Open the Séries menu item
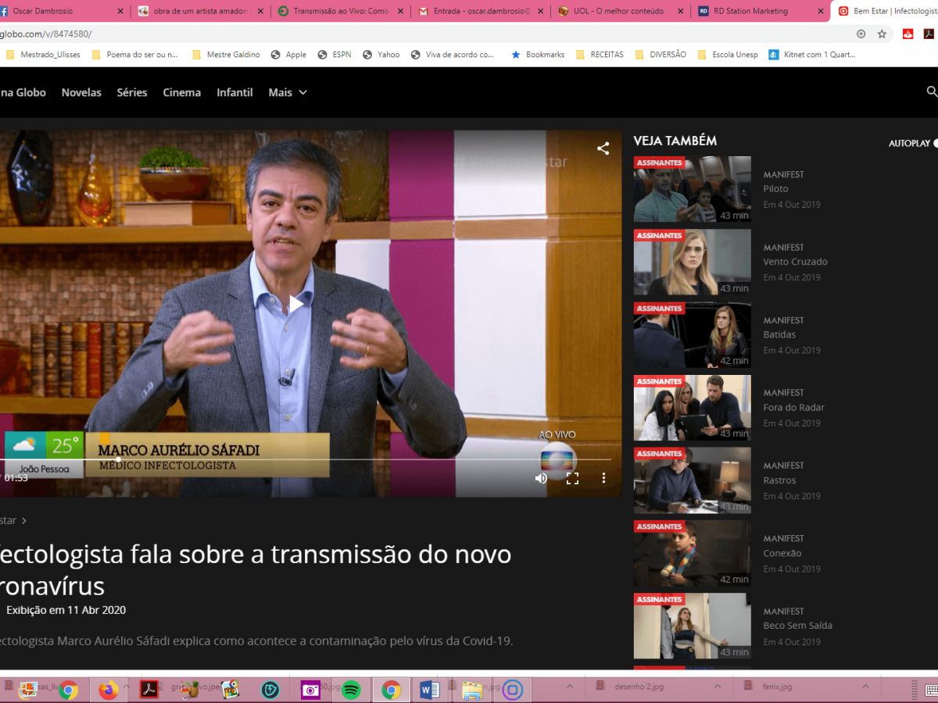The image size is (938, 703). [132, 92]
